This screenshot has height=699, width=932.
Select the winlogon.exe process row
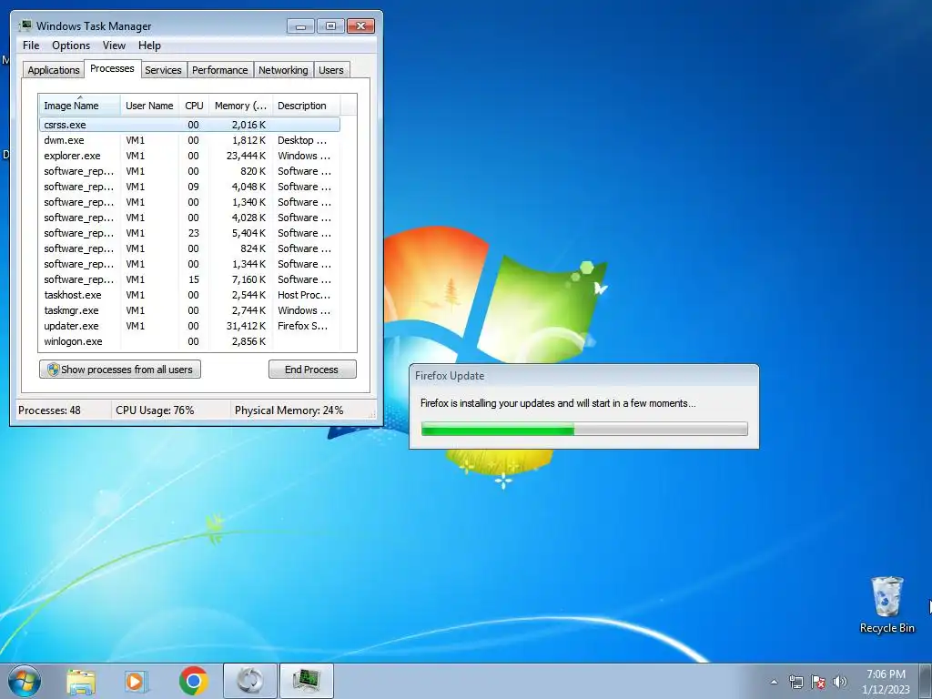(189, 341)
